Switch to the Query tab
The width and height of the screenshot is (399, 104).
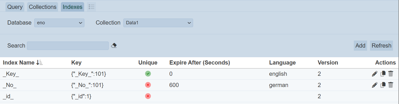click(15, 7)
